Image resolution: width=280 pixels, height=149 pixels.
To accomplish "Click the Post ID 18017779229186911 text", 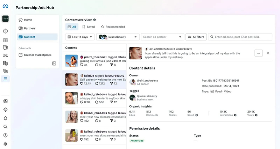I will (x=220, y=81).
